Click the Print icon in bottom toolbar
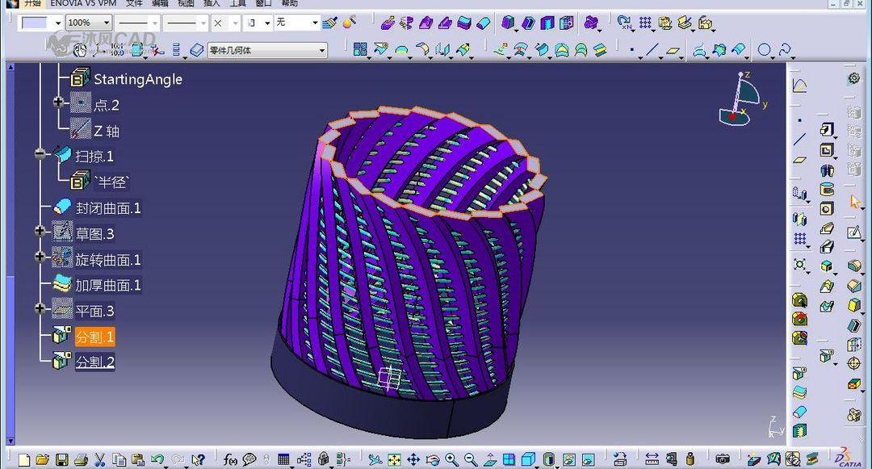Image resolution: width=872 pixels, height=469 pixels. [81, 460]
